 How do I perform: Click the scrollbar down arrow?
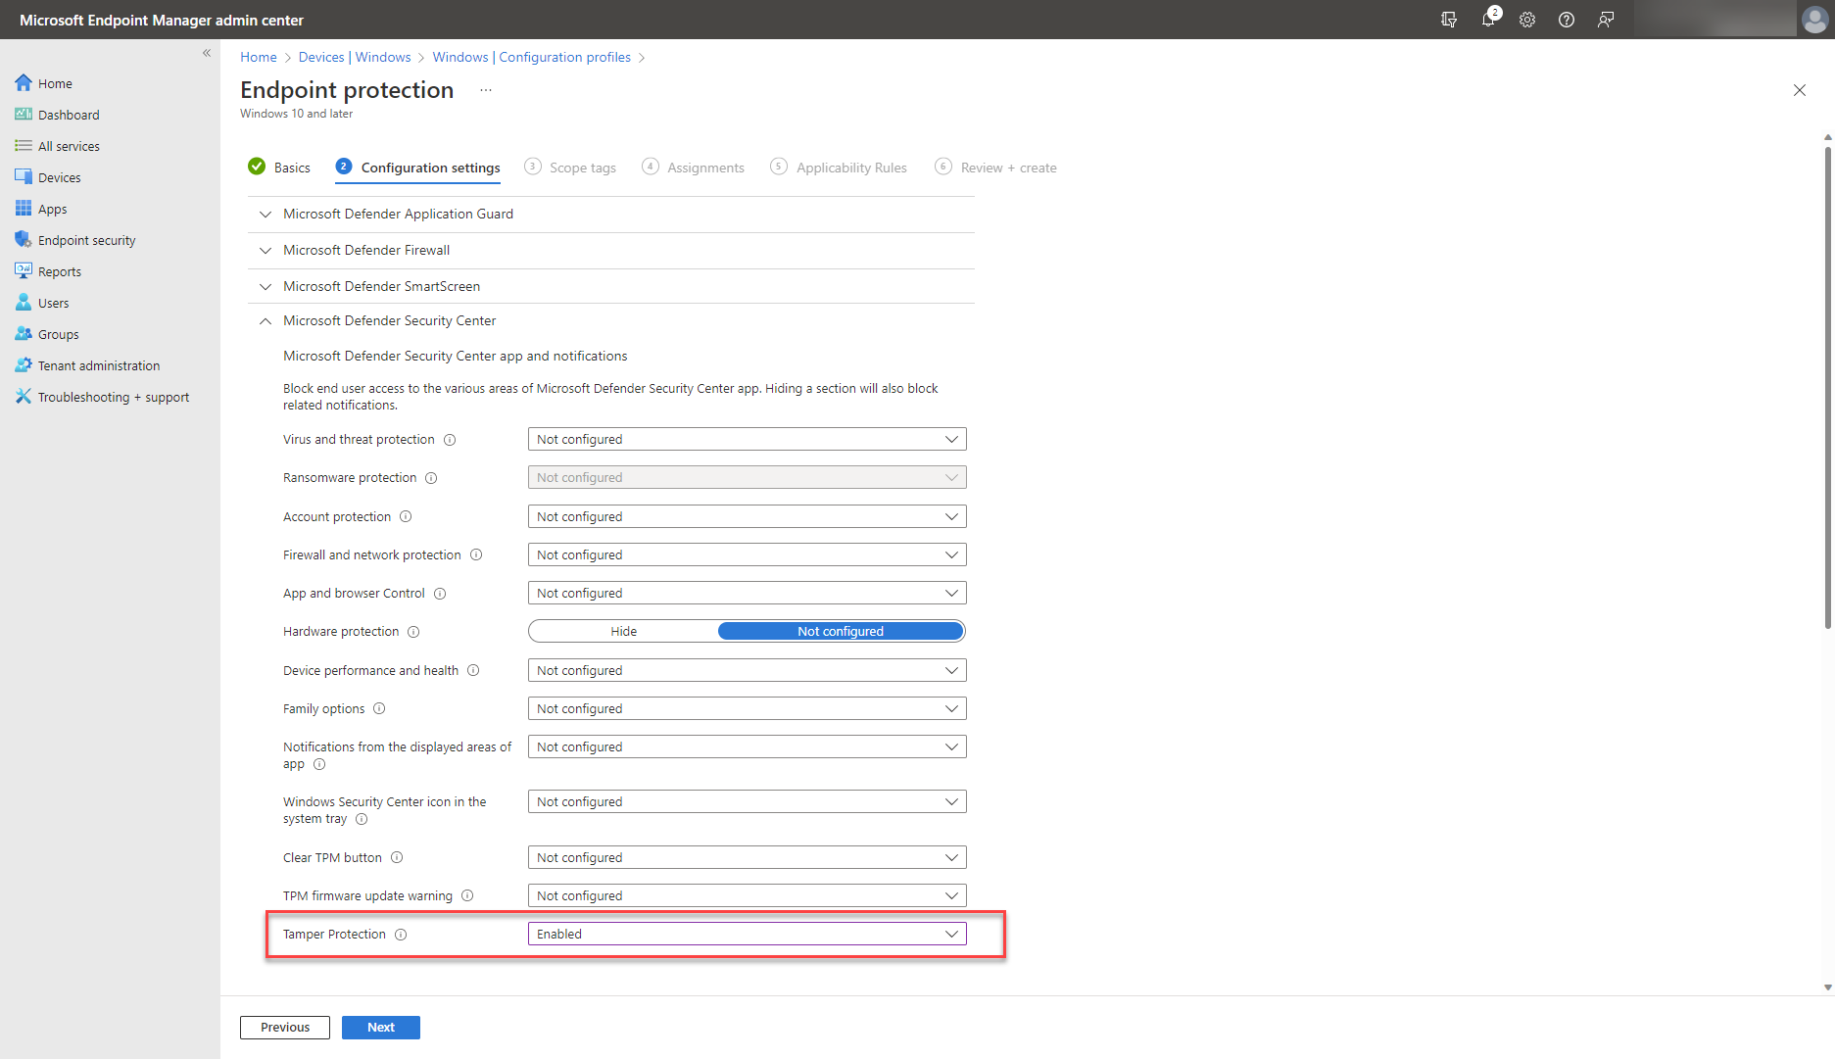click(x=1828, y=987)
